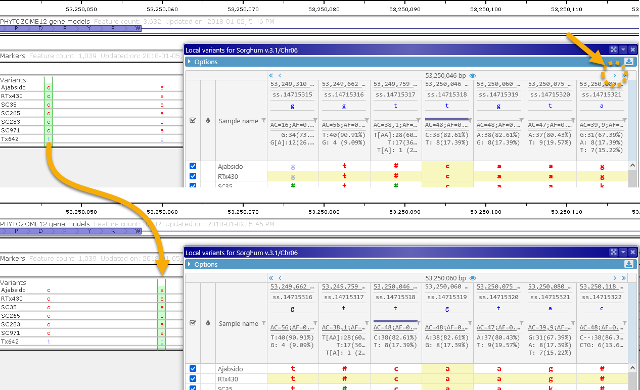Open the 53,250,118 position column link
Image resolution: width=640 pixels, height=390 pixels.
point(601,287)
